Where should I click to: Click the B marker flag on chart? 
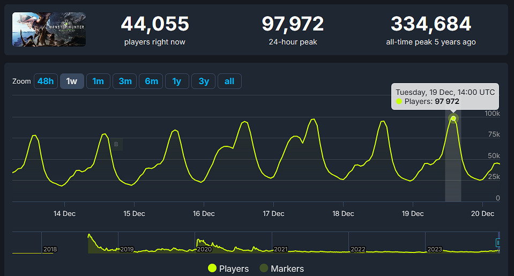tap(116, 144)
